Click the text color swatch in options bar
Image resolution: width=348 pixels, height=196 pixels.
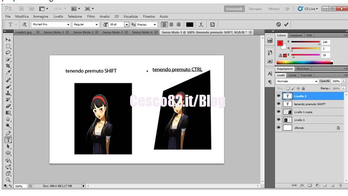coord(190,24)
